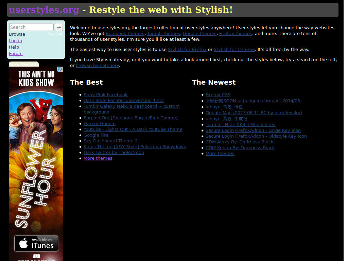This screenshot has height=261, width=348.
Task: Open Purpled Out Facebook Purple/Pink Theme
Action: pyautogui.click(x=131, y=118)
